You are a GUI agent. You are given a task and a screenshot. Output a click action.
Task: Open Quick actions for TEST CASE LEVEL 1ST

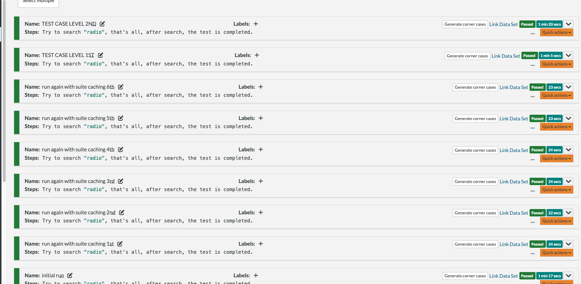(556, 64)
